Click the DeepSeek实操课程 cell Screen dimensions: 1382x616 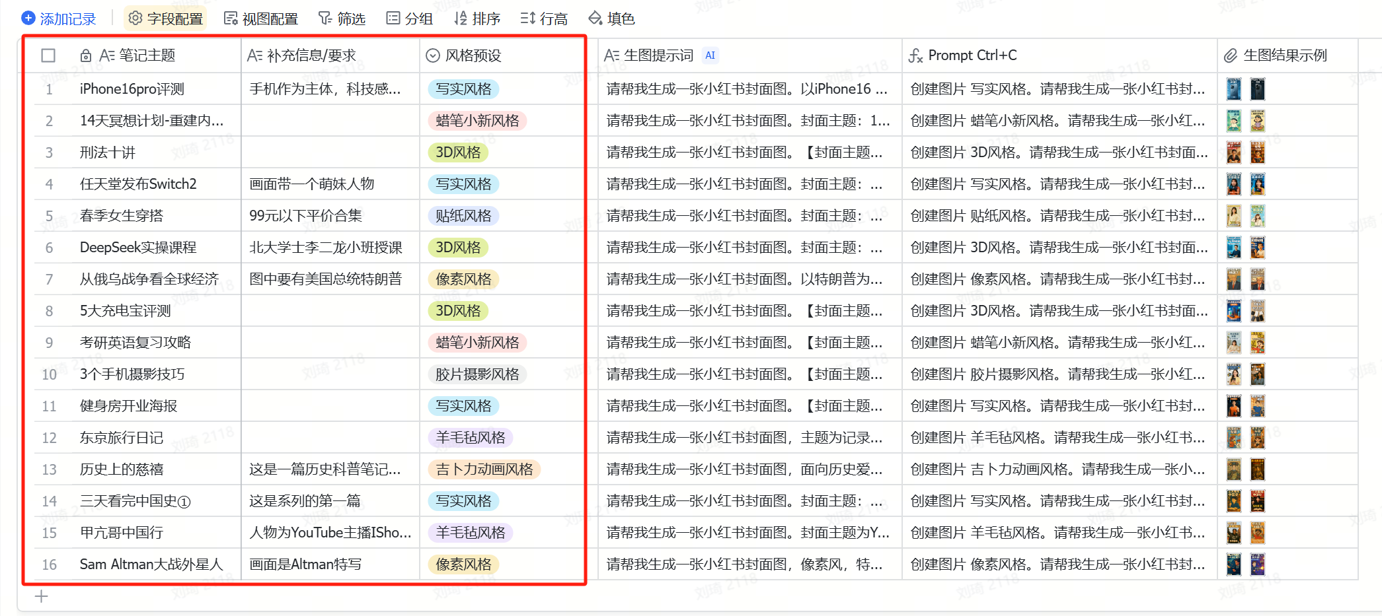tap(138, 248)
